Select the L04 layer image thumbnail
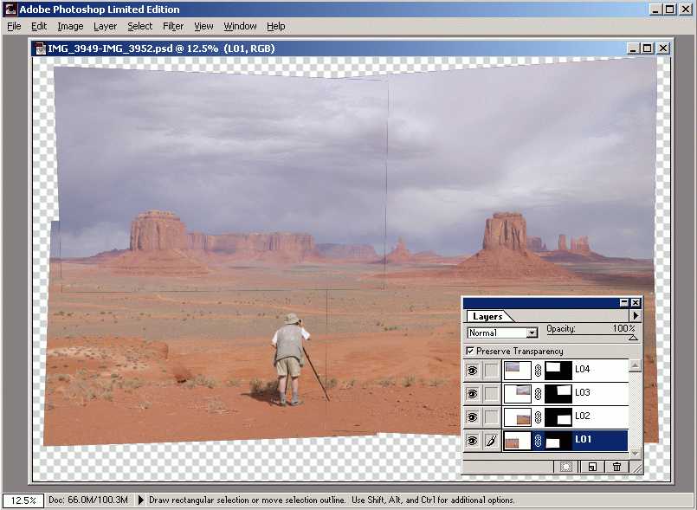Viewport: 697px width, 510px height. coord(518,371)
